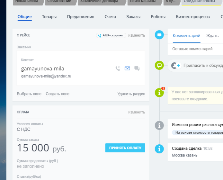This screenshot has width=223, height=180.
Task: Click the blue comment timeline icon
Action: pyautogui.click(x=159, y=35)
